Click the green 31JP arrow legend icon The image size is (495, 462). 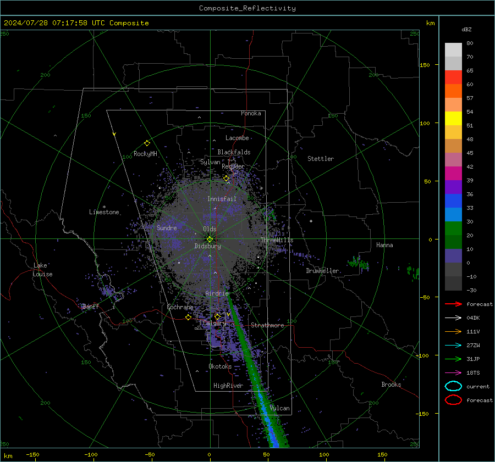coord(453,359)
